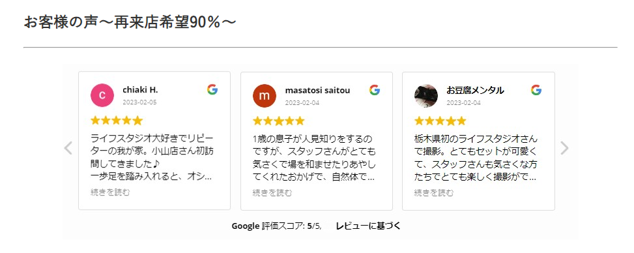The height and width of the screenshot is (253, 634).
Task: Open the お豆腐メンタル reviewer name
Action: (x=475, y=90)
